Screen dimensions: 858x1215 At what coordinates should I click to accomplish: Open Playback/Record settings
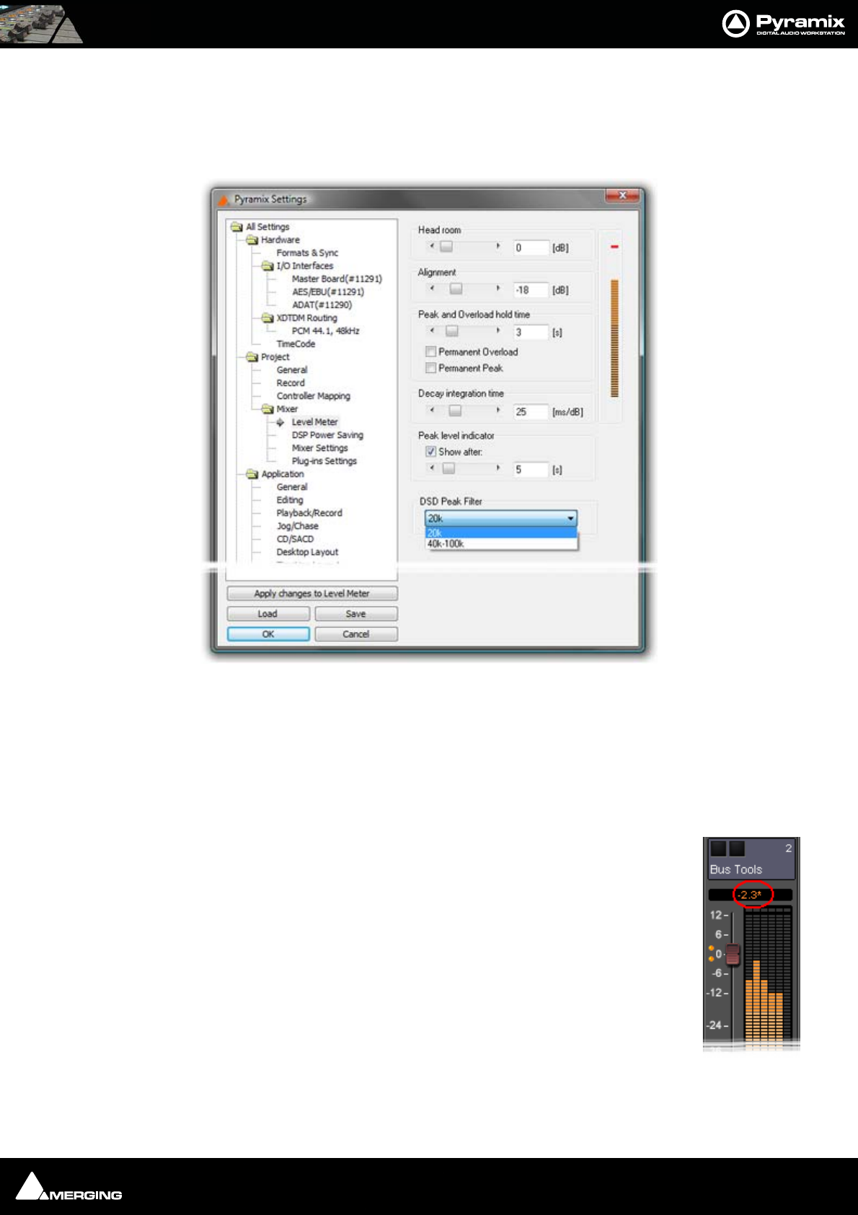click(309, 512)
